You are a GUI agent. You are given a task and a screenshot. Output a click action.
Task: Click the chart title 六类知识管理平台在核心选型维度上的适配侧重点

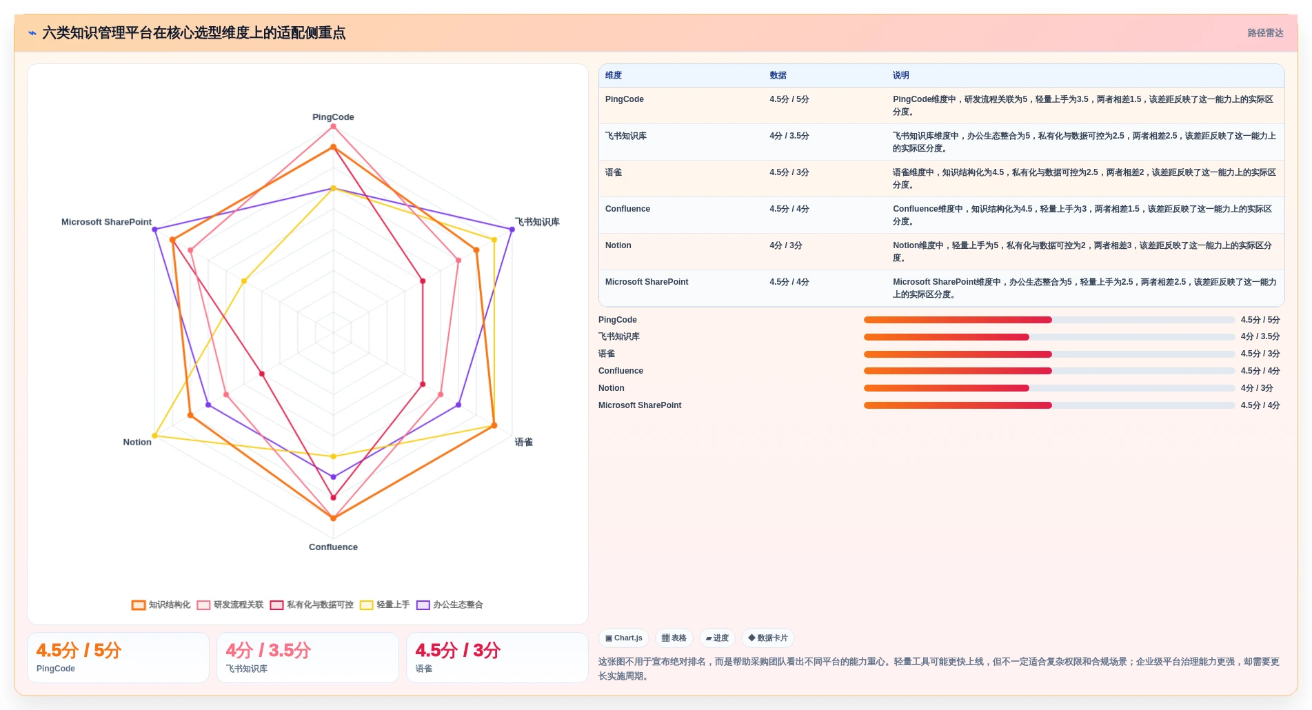[194, 33]
